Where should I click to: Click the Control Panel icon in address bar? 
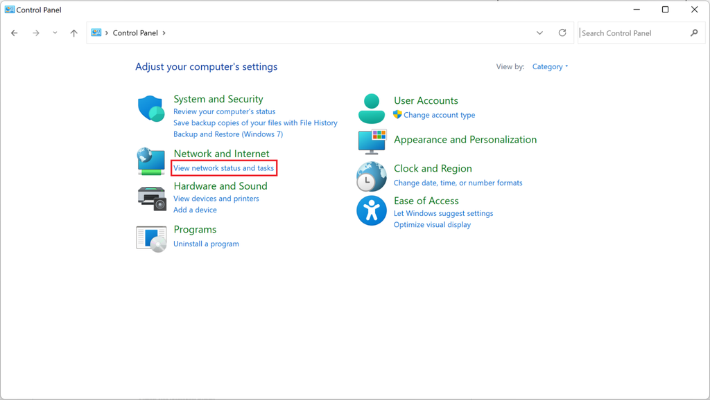pos(97,33)
